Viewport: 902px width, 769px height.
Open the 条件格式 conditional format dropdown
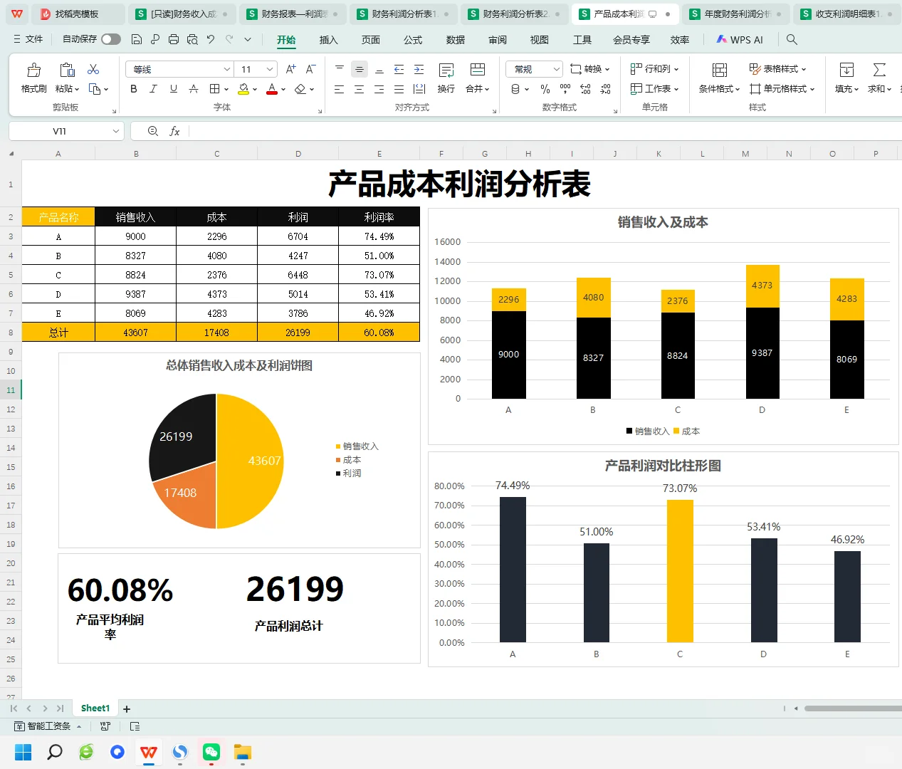coord(719,89)
